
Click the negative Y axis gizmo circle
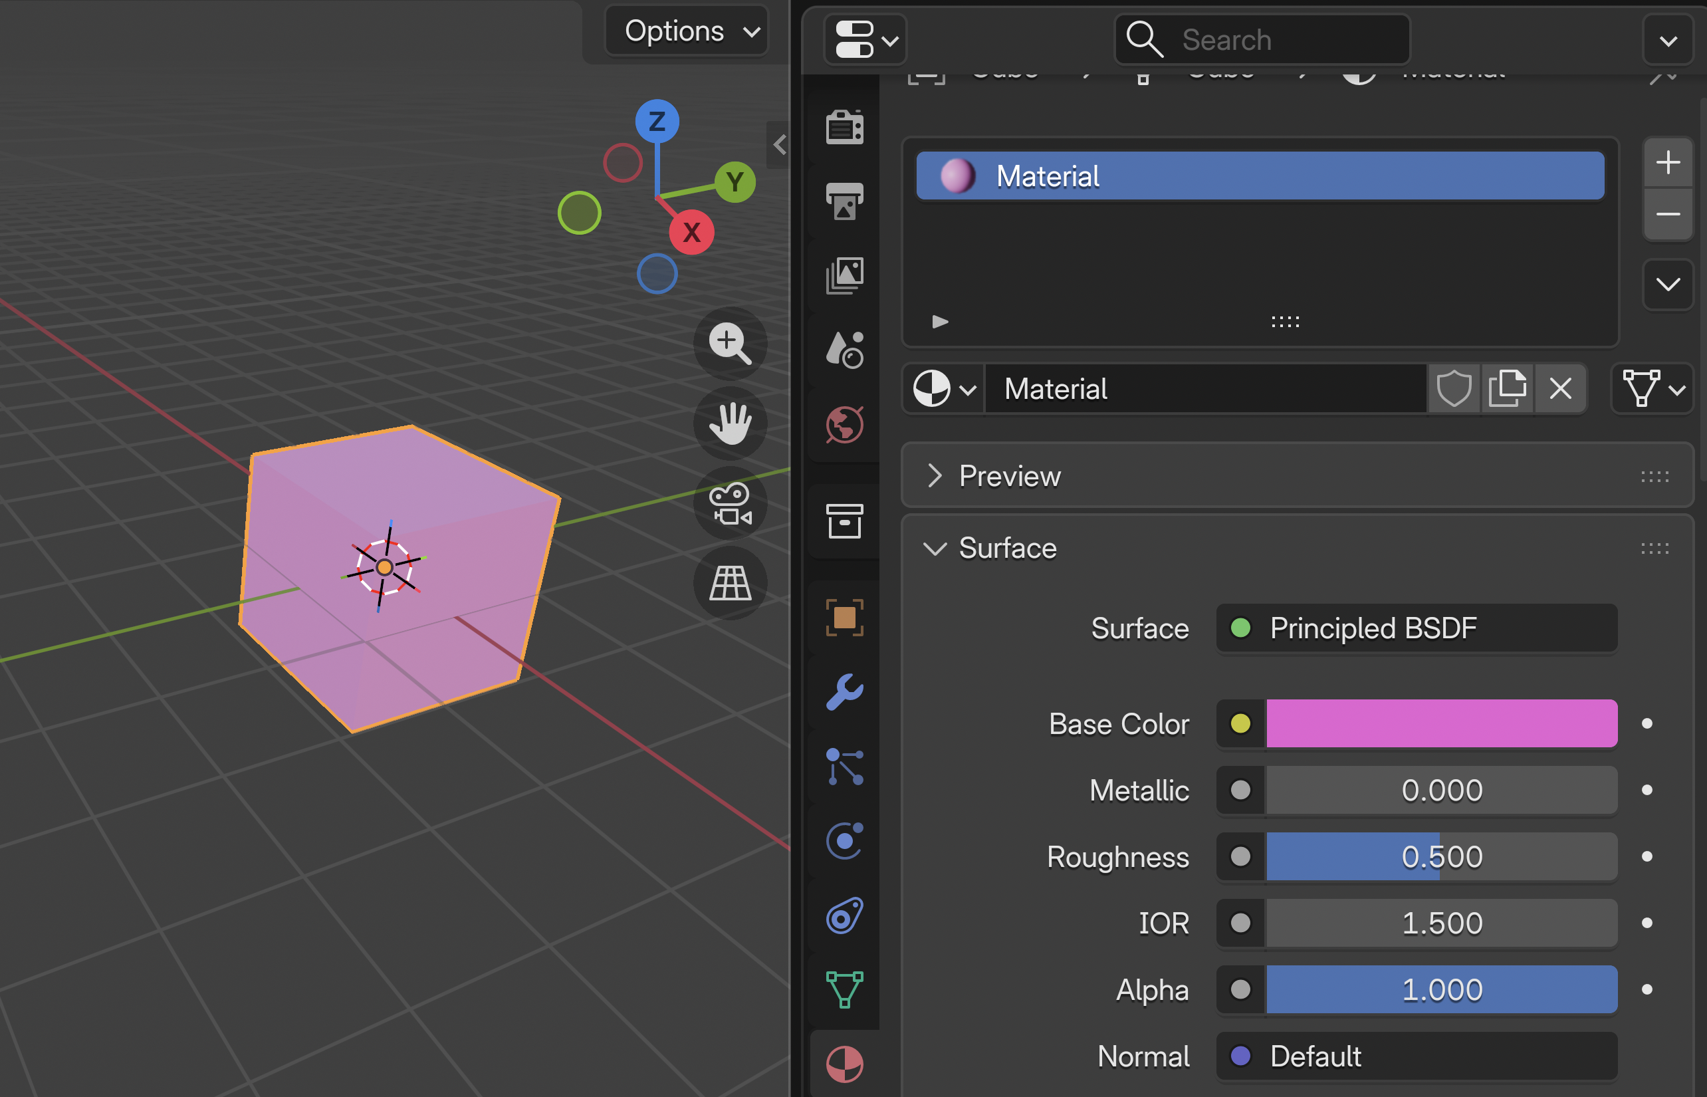click(579, 212)
